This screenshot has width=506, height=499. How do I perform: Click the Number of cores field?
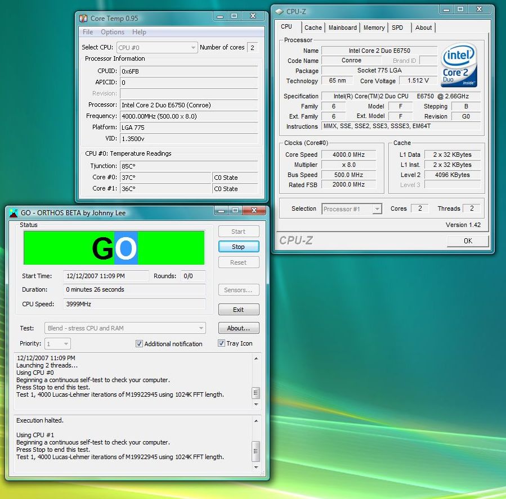pos(253,48)
